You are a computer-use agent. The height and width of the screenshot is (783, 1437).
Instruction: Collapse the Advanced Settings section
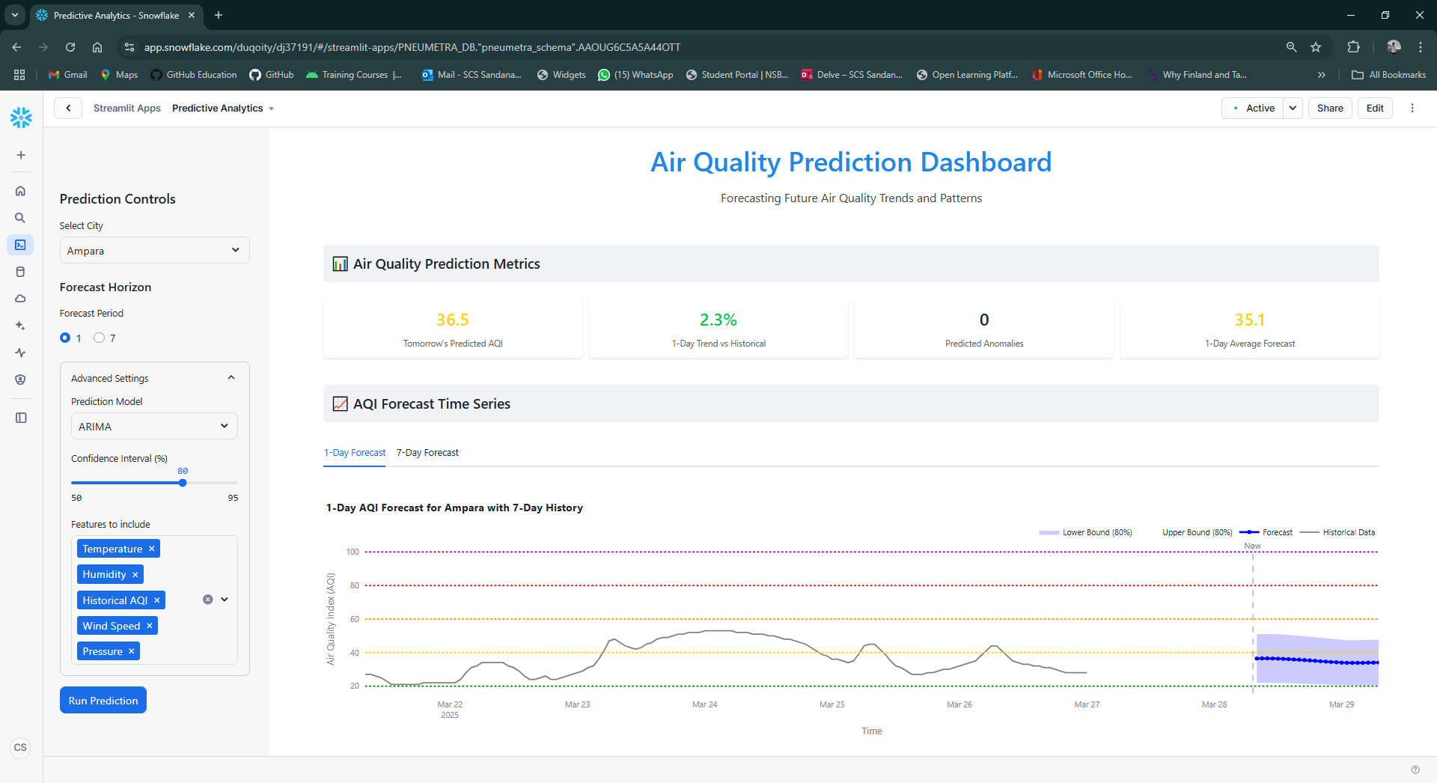point(231,377)
